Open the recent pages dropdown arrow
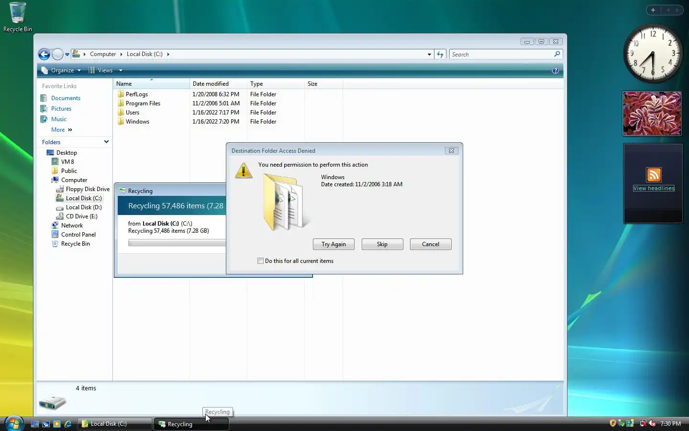The image size is (689, 431). (67, 54)
